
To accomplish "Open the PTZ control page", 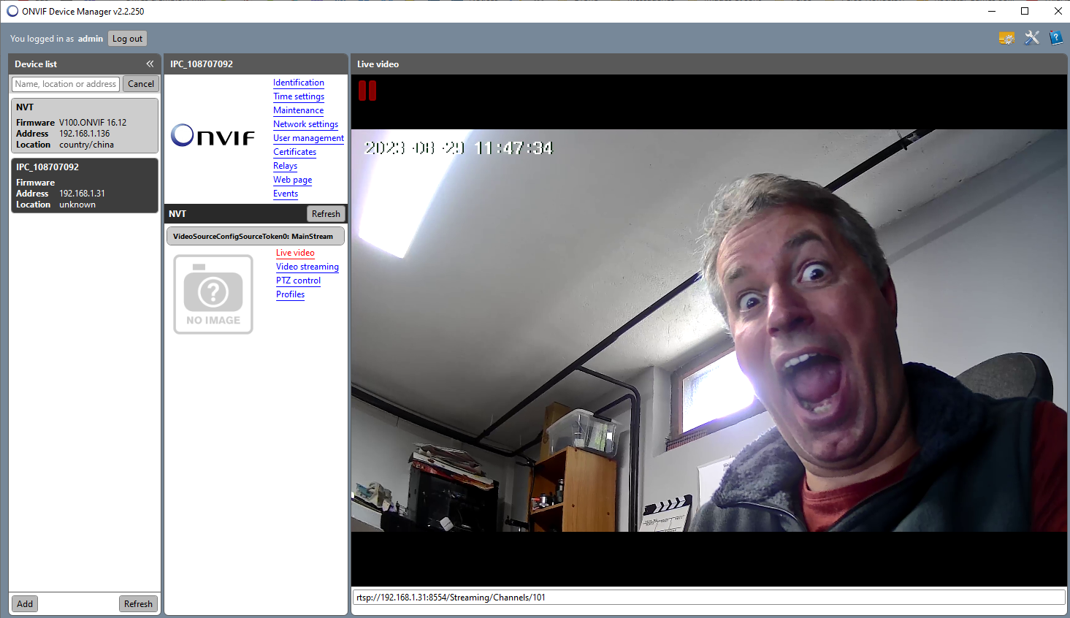I will [298, 281].
